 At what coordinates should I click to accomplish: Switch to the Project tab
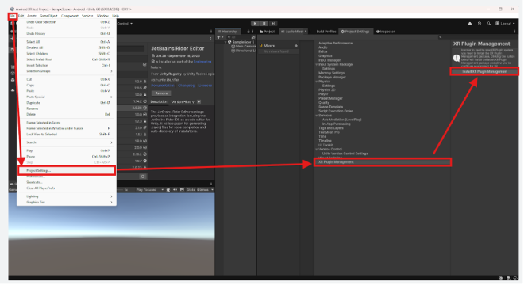tap(267, 32)
